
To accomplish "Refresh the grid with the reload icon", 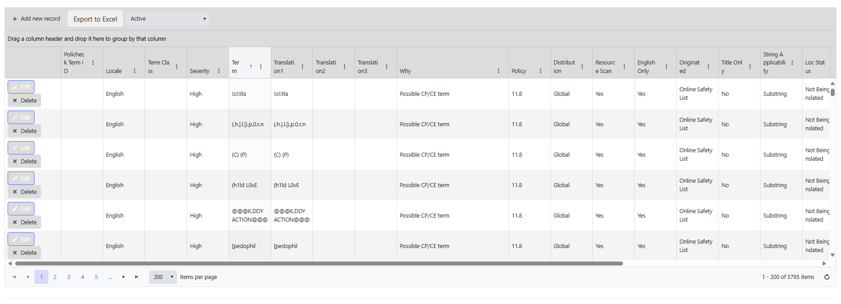I will pyautogui.click(x=827, y=277).
